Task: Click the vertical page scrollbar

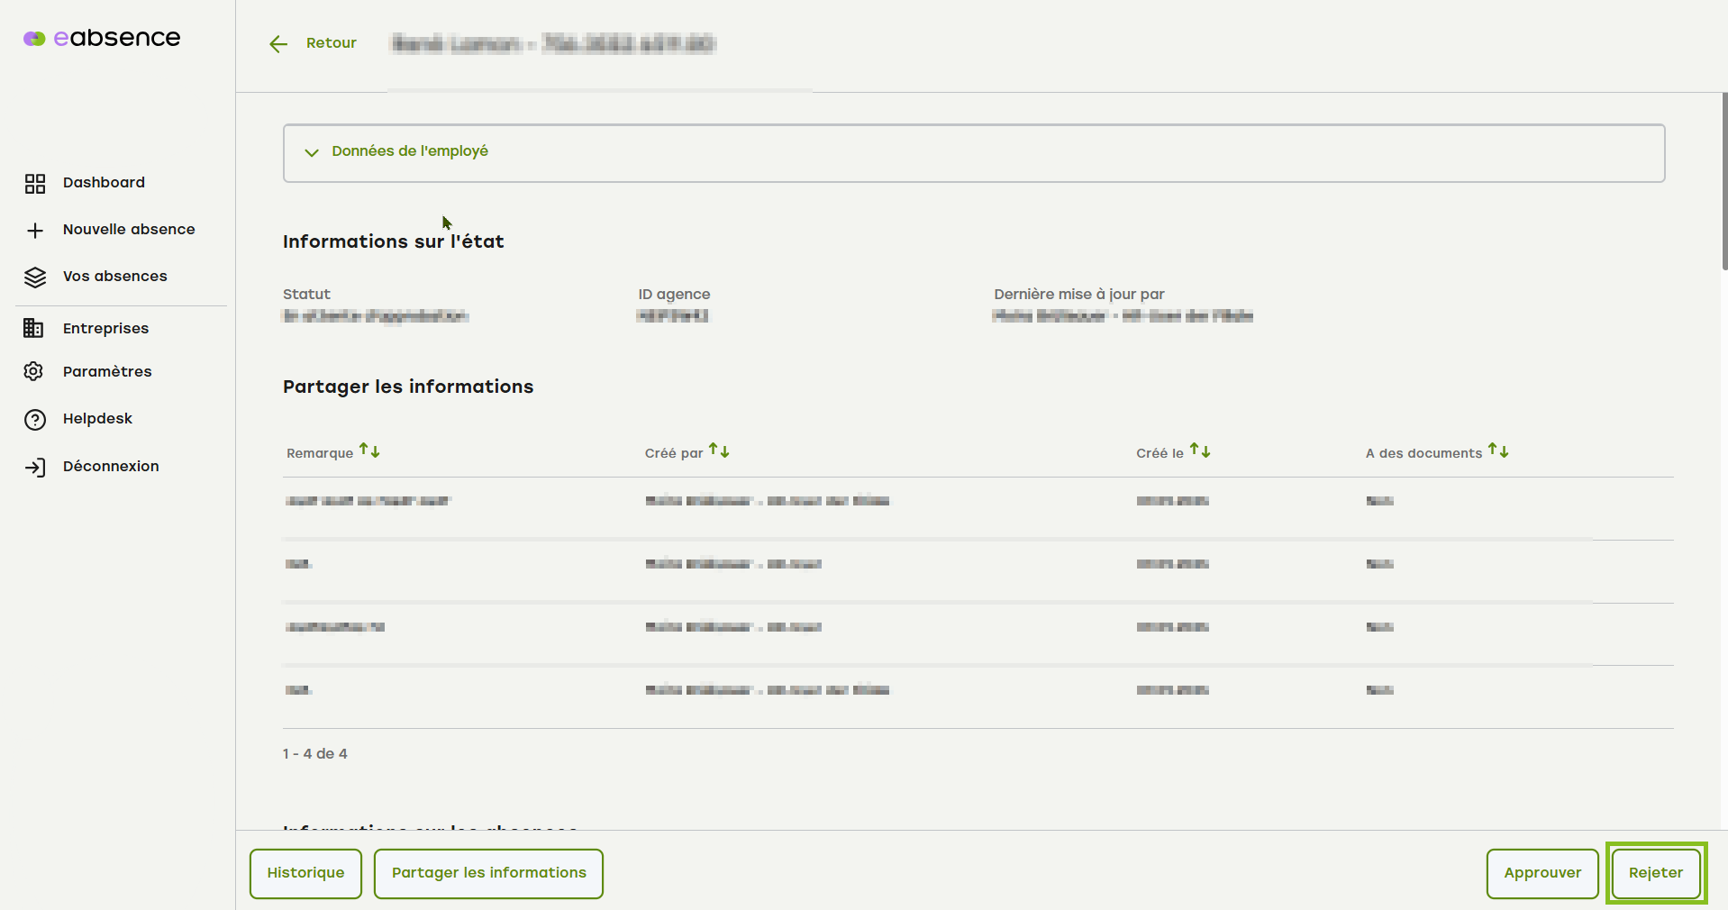Action: (x=1723, y=180)
